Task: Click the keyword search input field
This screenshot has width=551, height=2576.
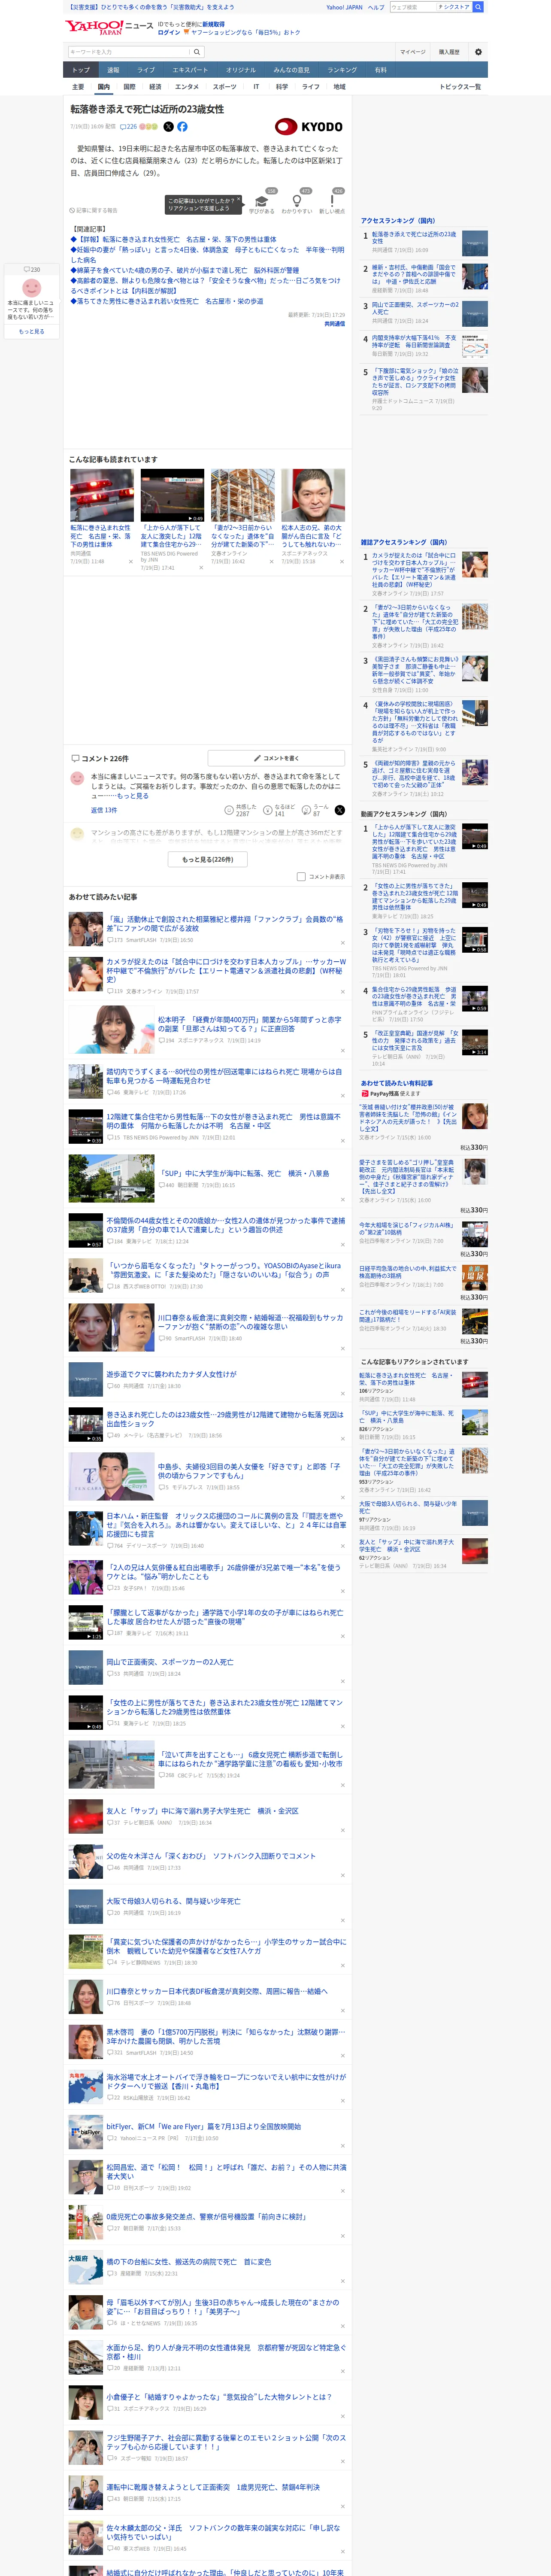Action: pyautogui.click(x=129, y=52)
